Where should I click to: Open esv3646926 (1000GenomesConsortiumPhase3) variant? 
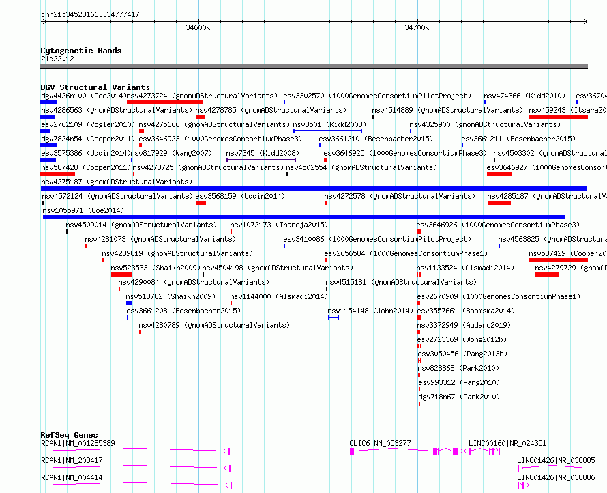pos(499,225)
